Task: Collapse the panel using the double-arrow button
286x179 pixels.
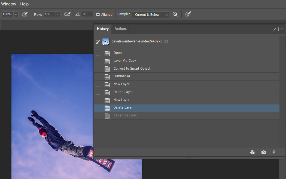Action: [x=275, y=29]
